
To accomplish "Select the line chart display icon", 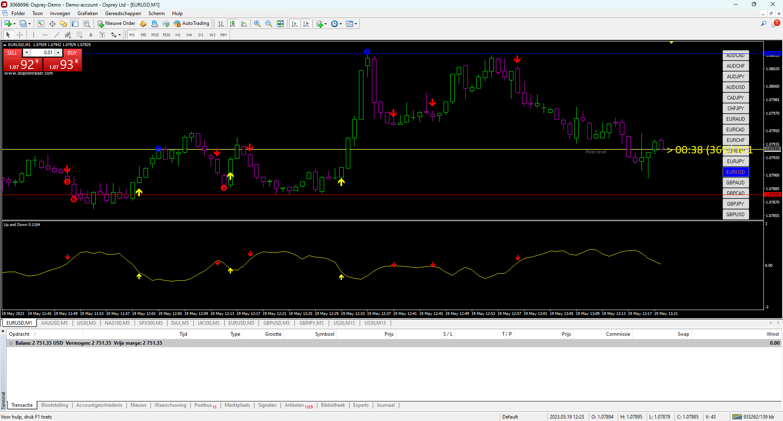I will coord(244,24).
